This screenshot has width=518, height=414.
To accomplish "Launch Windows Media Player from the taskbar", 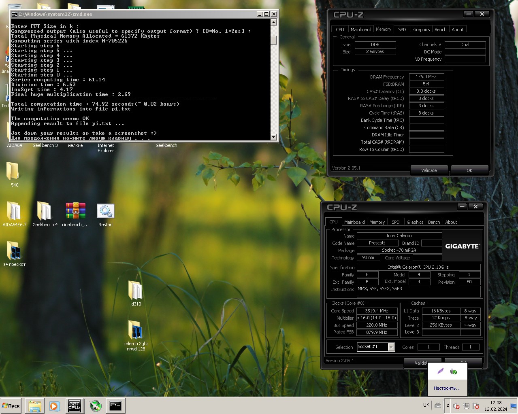I will 54,406.
